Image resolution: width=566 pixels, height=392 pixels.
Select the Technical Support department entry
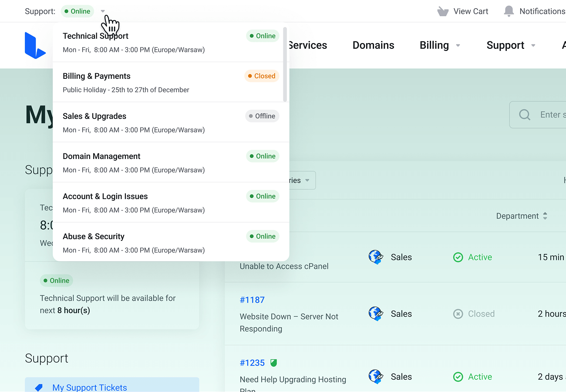[x=171, y=42]
